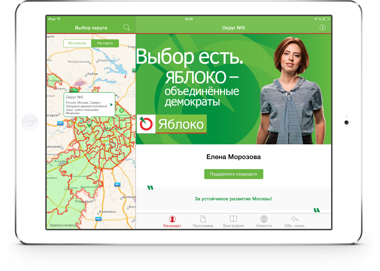Image resolution: width=380 pixels, height=271 pixels.
Task: Tap the Биография book icon
Action: 234,219
